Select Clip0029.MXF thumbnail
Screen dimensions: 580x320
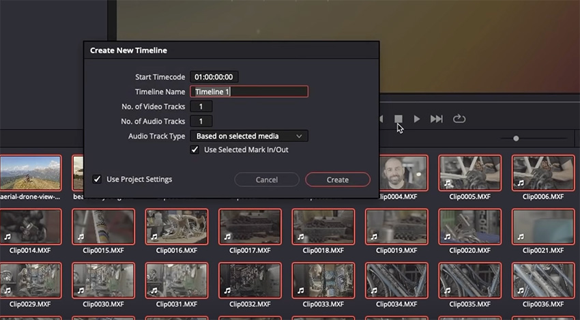(30, 280)
